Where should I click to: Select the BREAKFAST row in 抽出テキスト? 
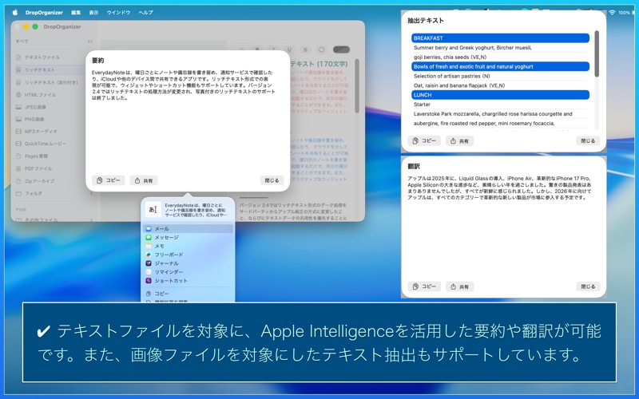[500, 38]
